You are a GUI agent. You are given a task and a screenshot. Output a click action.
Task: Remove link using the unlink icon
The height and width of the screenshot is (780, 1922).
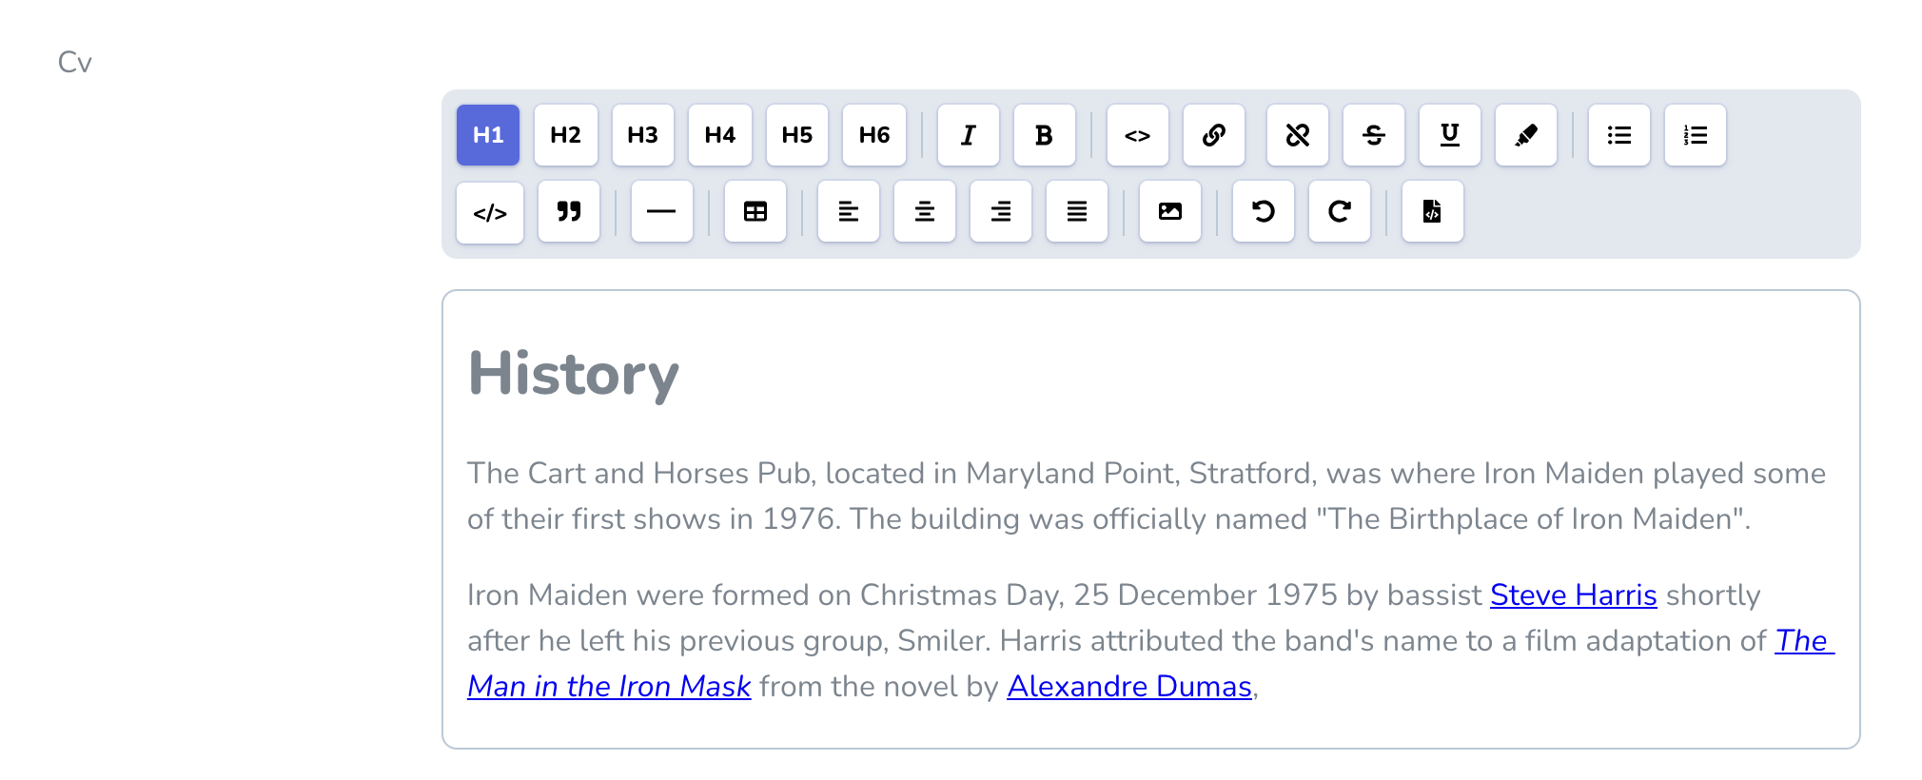coord(1297,135)
